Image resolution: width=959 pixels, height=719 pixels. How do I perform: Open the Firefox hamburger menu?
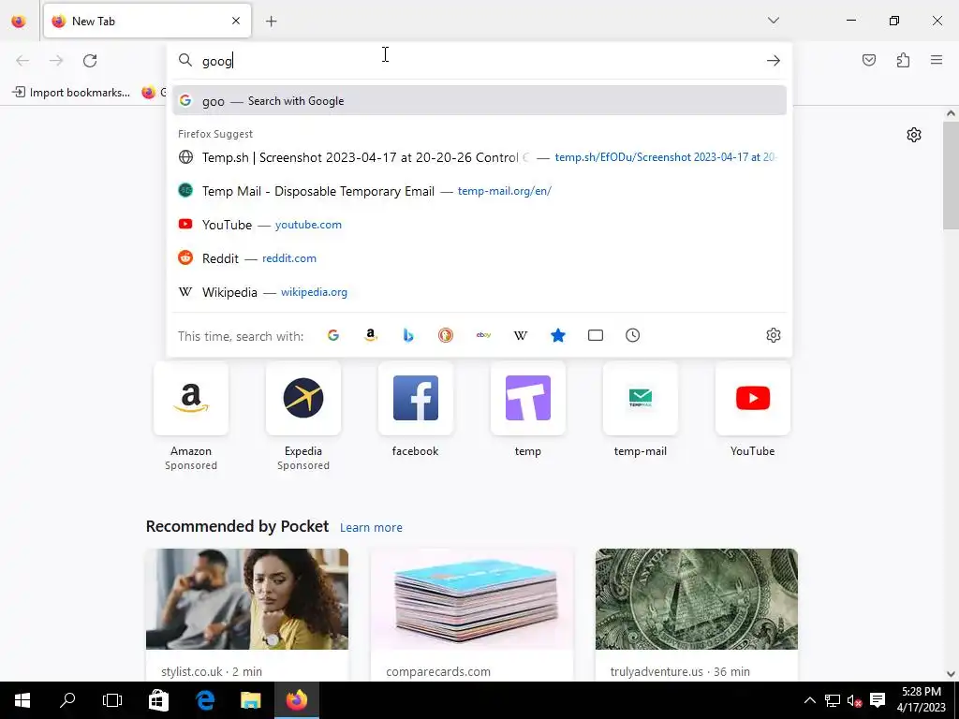coord(937,60)
